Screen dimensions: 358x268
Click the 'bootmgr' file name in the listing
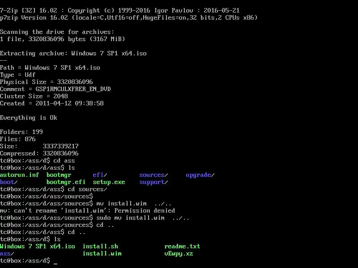59,175
